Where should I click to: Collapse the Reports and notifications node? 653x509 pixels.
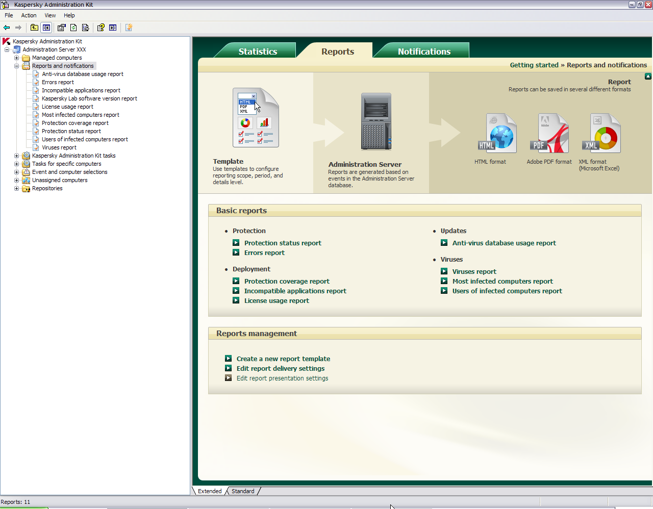point(16,66)
